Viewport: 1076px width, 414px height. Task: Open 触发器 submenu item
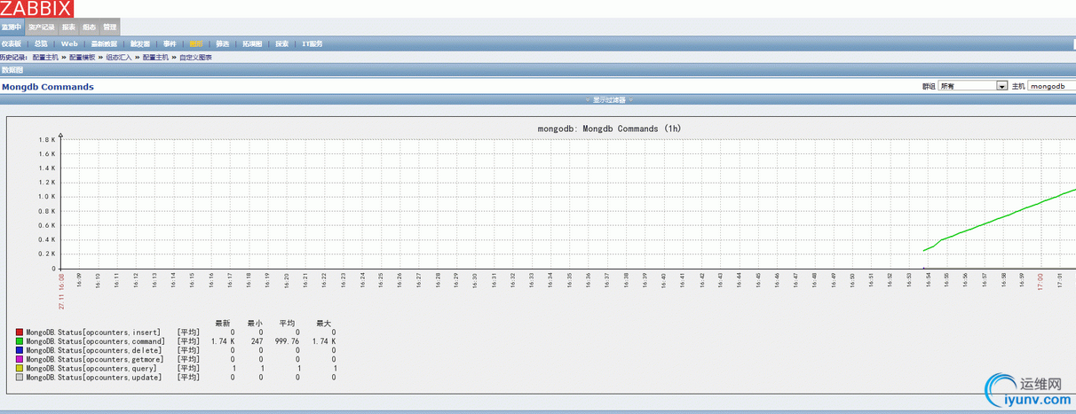coord(140,43)
